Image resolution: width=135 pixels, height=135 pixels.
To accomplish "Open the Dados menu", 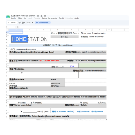I will click(44, 18).
